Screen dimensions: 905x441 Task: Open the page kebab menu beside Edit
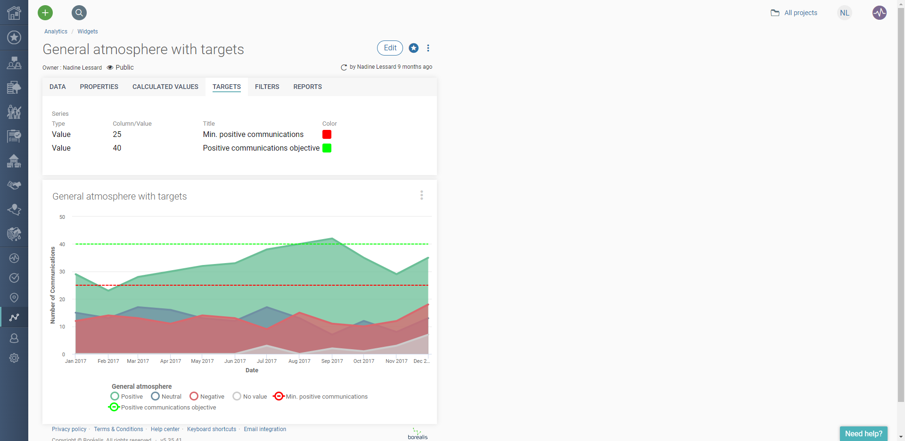tap(428, 48)
